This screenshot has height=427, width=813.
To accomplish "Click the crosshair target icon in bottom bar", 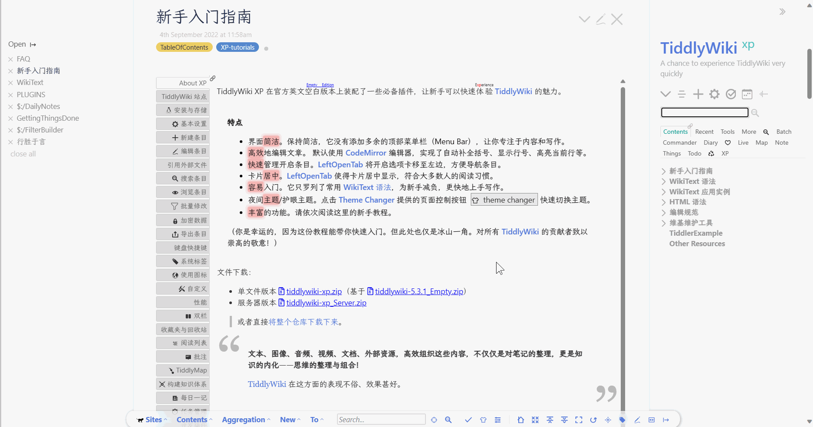I will click(x=434, y=420).
